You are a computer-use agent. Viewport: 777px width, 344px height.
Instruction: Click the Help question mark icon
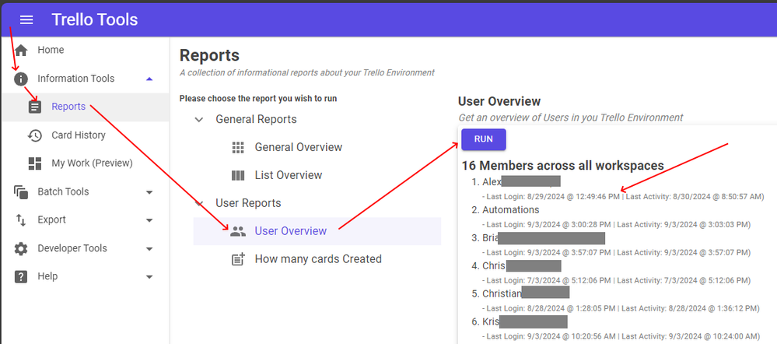click(x=21, y=276)
